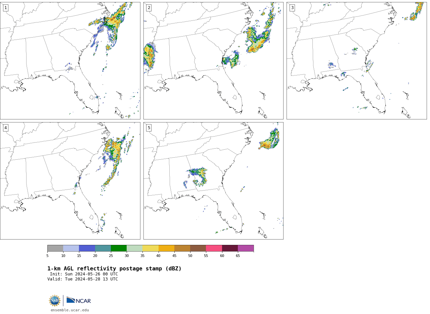
Task: Click the maroon 60-65 dBZ swatch
Action: click(x=230, y=248)
